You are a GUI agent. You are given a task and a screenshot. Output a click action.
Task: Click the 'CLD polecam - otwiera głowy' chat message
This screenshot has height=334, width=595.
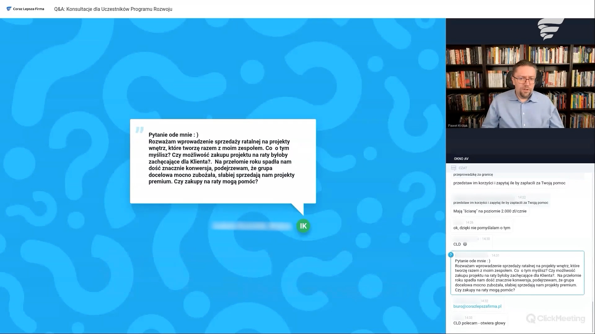pyautogui.click(x=479, y=323)
